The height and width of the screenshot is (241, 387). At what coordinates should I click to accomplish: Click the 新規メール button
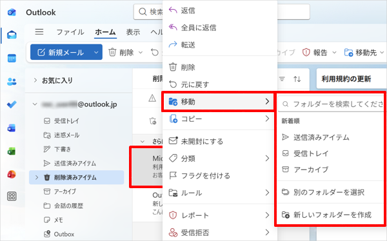click(61, 52)
